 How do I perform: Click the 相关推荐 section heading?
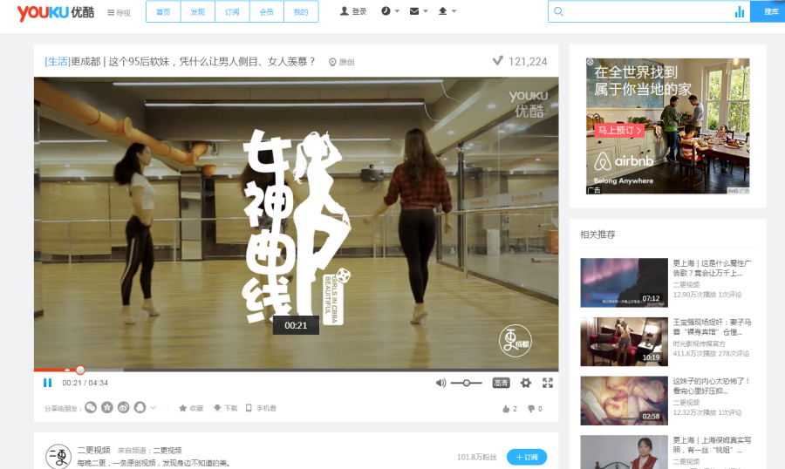click(x=597, y=234)
